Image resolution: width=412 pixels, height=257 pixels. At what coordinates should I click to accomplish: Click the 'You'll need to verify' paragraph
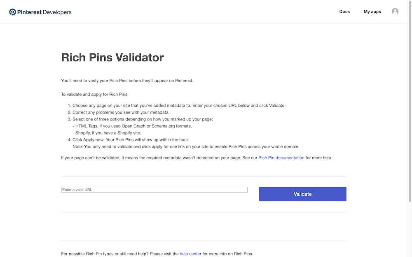click(127, 81)
